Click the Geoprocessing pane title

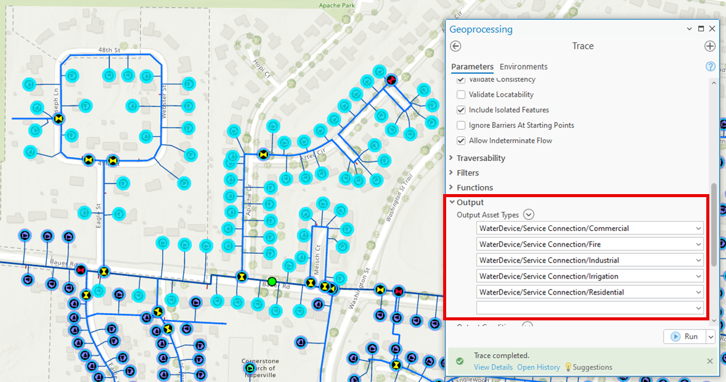481,29
